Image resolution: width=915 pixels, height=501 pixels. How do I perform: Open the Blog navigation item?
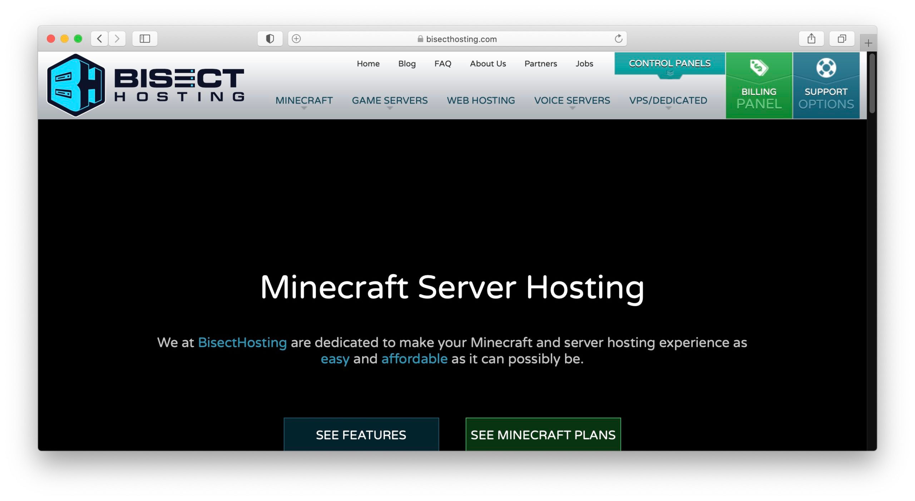[x=407, y=64]
